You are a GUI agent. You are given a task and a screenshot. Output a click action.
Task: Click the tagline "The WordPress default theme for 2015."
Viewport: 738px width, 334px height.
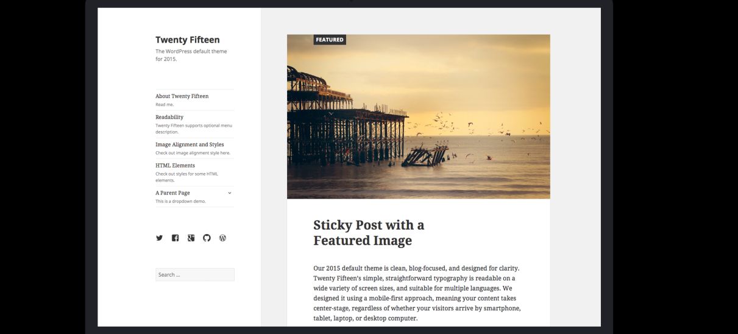(191, 55)
